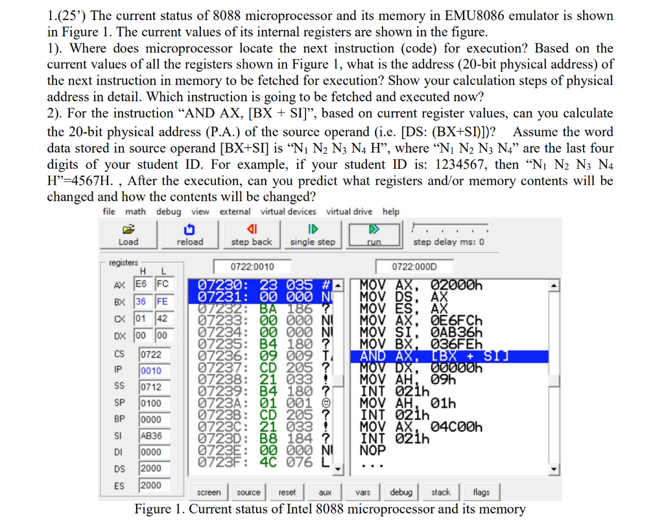
Task: Open the debug menu
Action: (x=168, y=211)
